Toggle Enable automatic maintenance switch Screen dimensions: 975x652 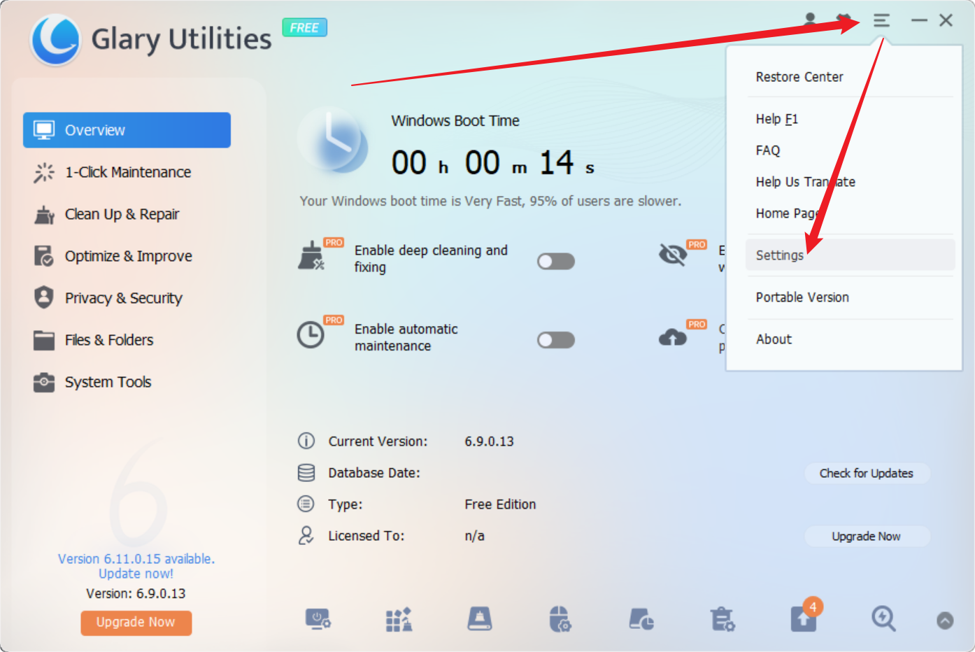(x=556, y=340)
